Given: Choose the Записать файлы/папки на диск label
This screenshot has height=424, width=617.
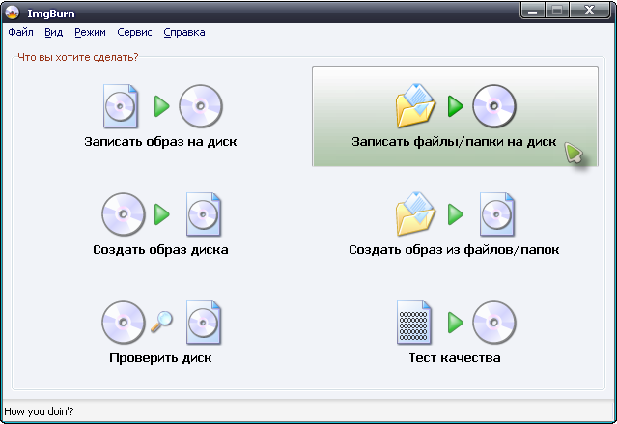Looking at the screenshot, I should pyautogui.click(x=454, y=142).
